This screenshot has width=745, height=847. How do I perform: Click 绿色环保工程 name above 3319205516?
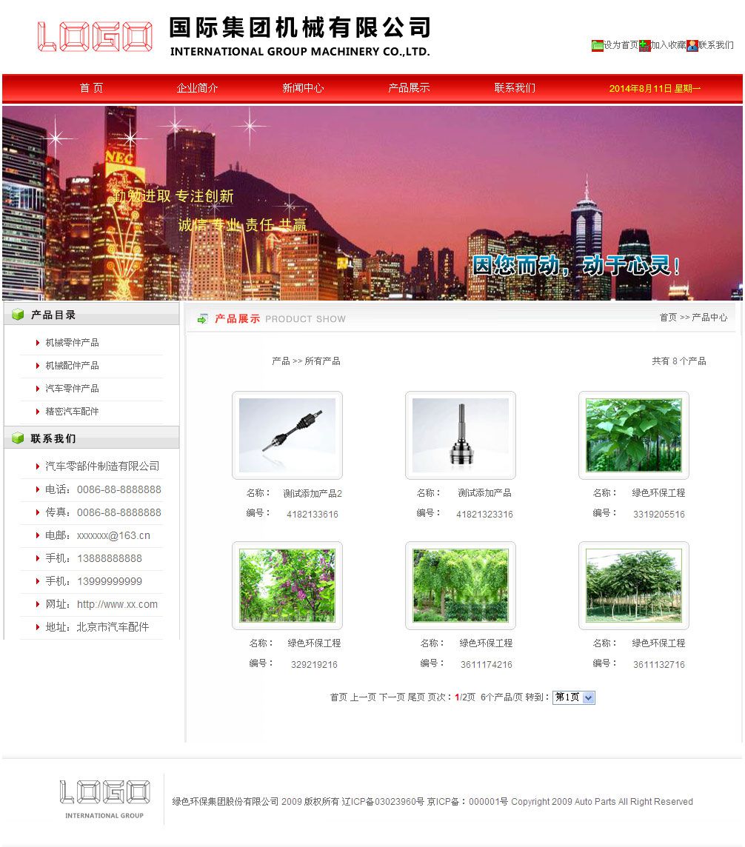pyautogui.click(x=658, y=493)
